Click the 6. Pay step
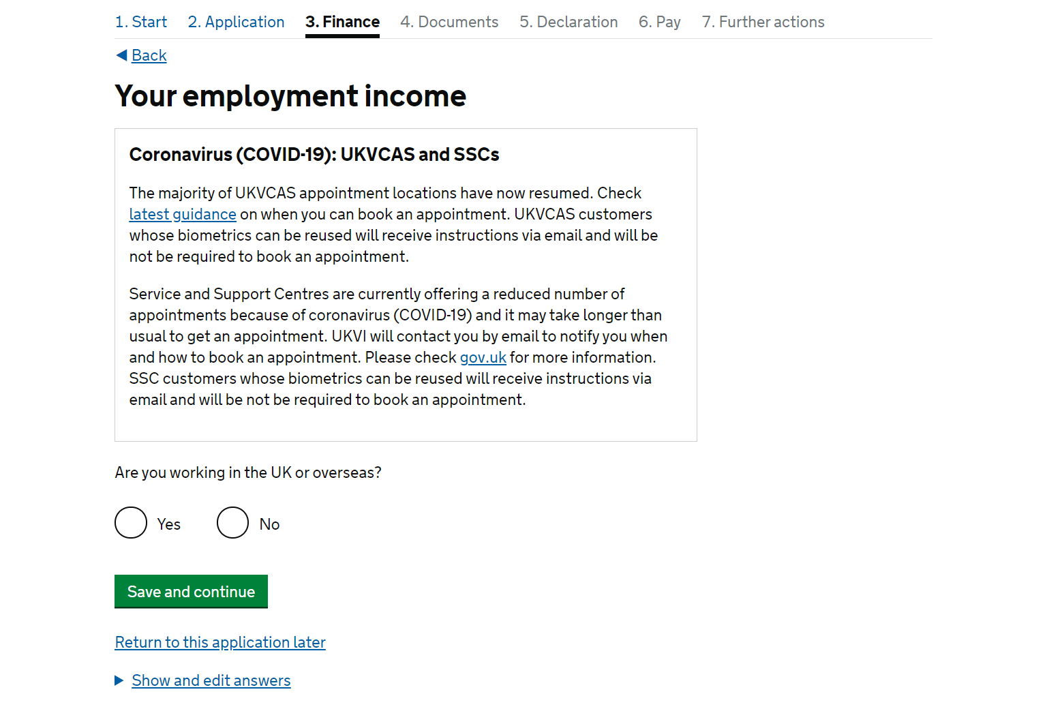The width and height of the screenshot is (1047, 709). coord(660,22)
